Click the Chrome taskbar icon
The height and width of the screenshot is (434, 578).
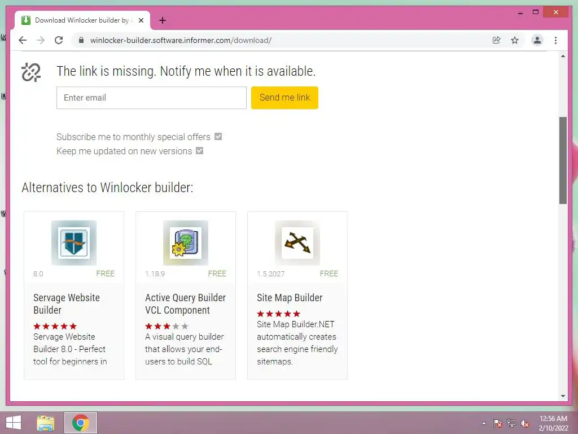tap(81, 423)
